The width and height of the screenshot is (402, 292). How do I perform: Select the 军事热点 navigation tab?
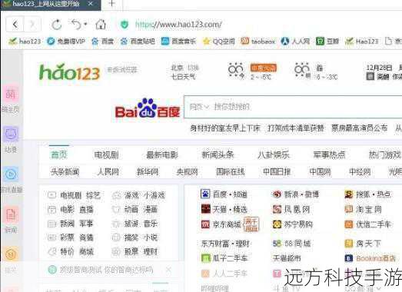329,155
